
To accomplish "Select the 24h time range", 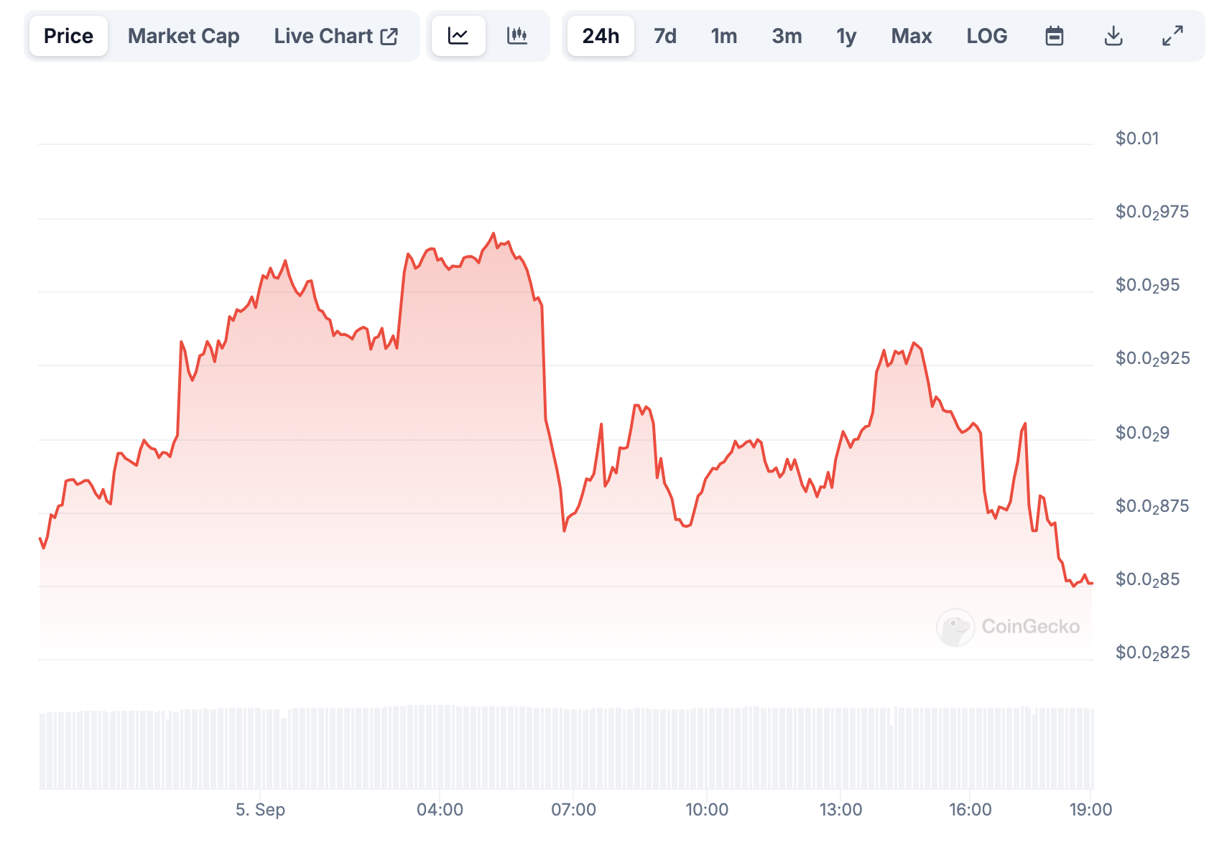I will pyautogui.click(x=601, y=36).
